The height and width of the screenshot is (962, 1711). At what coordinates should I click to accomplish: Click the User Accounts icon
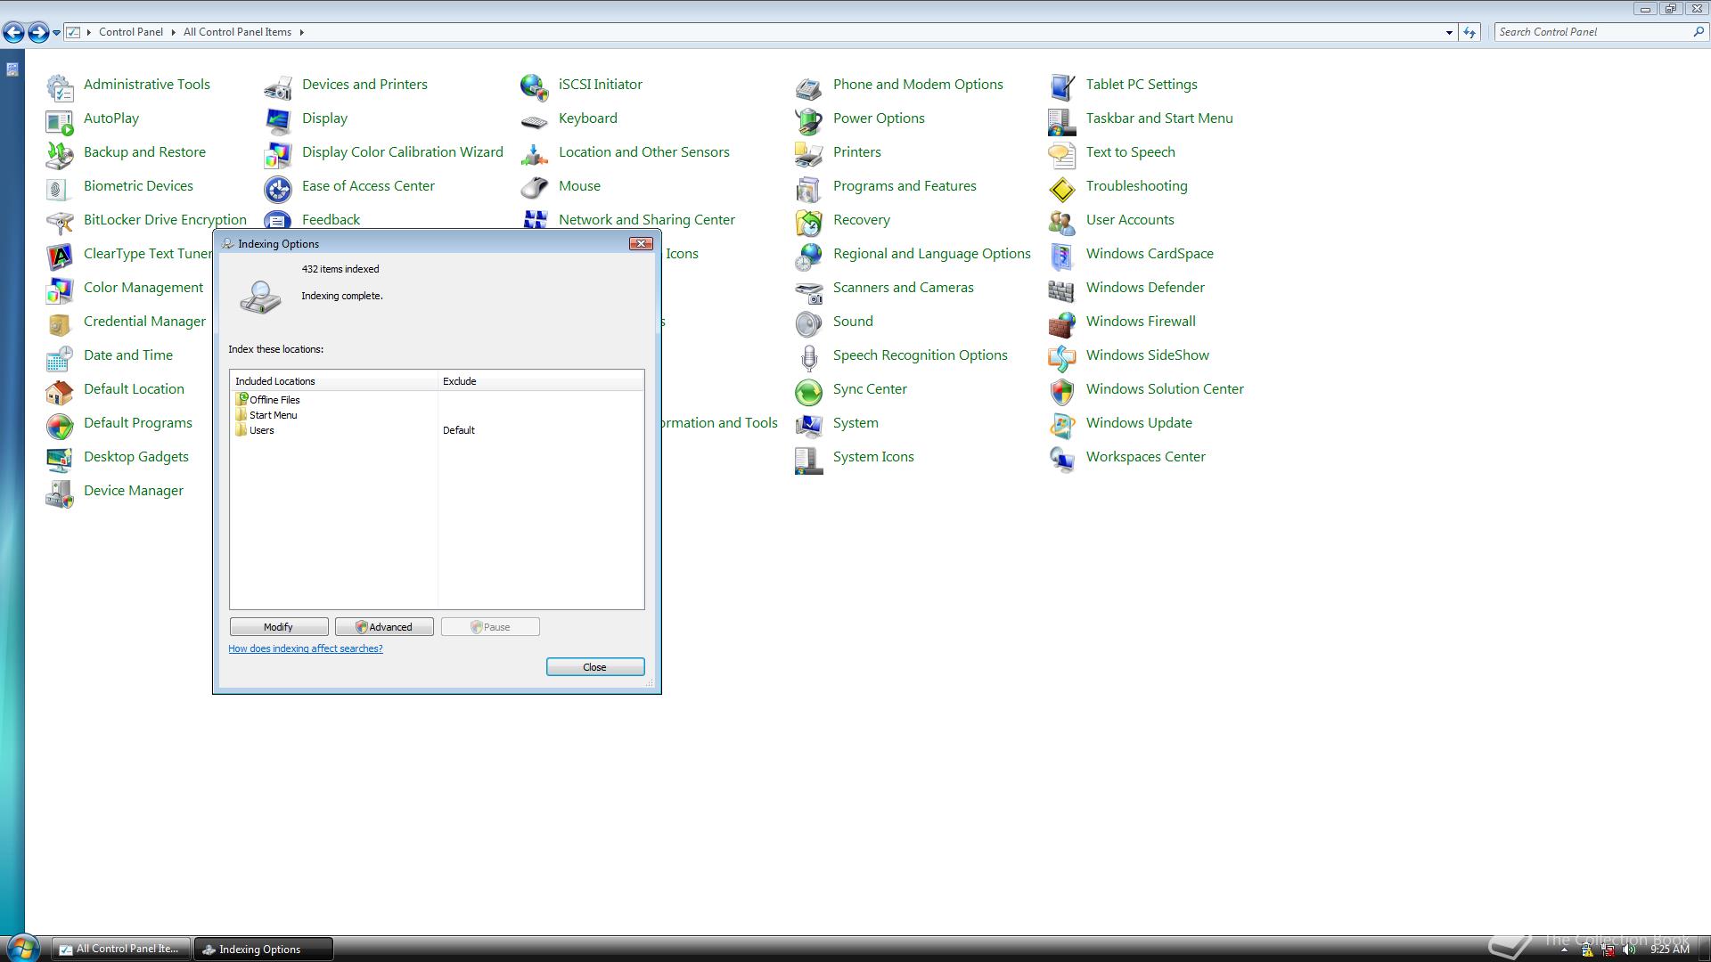(x=1062, y=223)
